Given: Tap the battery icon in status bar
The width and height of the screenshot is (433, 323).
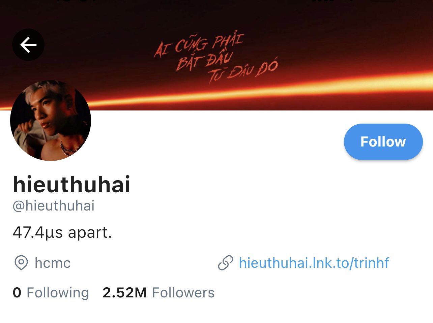Looking at the screenshot, I should pos(383,1).
